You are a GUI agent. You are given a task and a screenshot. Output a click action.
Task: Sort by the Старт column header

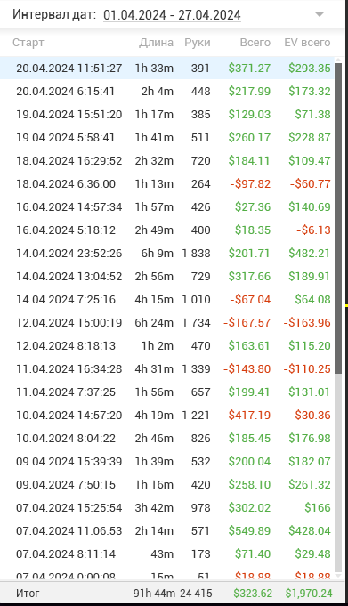(28, 43)
